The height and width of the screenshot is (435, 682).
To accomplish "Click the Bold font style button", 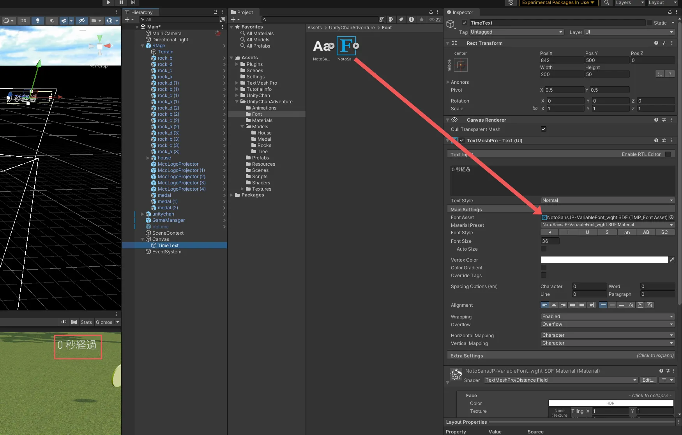I will tap(549, 233).
